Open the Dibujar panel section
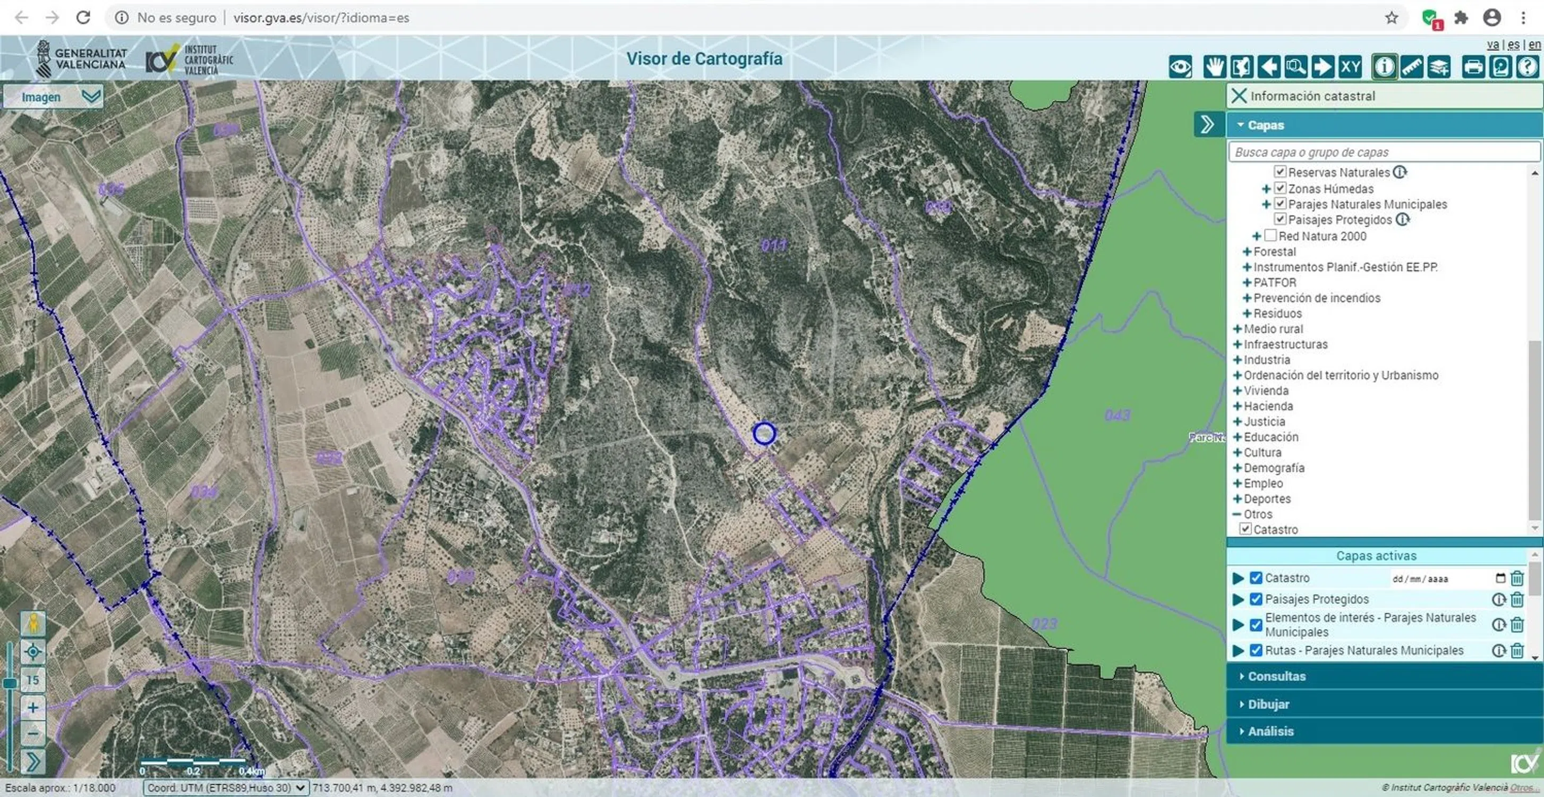 tap(1268, 704)
